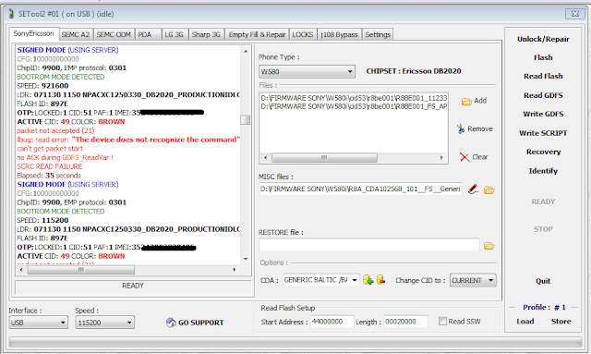591x354 pixels.
Task: Click the Start Address input field
Action: pyautogui.click(x=332, y=322)
